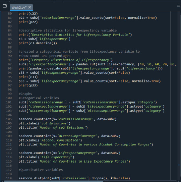Click seaborn.distplot co2emissions line
The width and height of the screenshot is (181, 182).
pos(74,178)
